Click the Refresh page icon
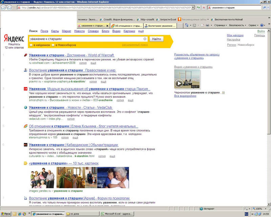Image resolution: width=271 pixels, height=217 pixels. 198,7
